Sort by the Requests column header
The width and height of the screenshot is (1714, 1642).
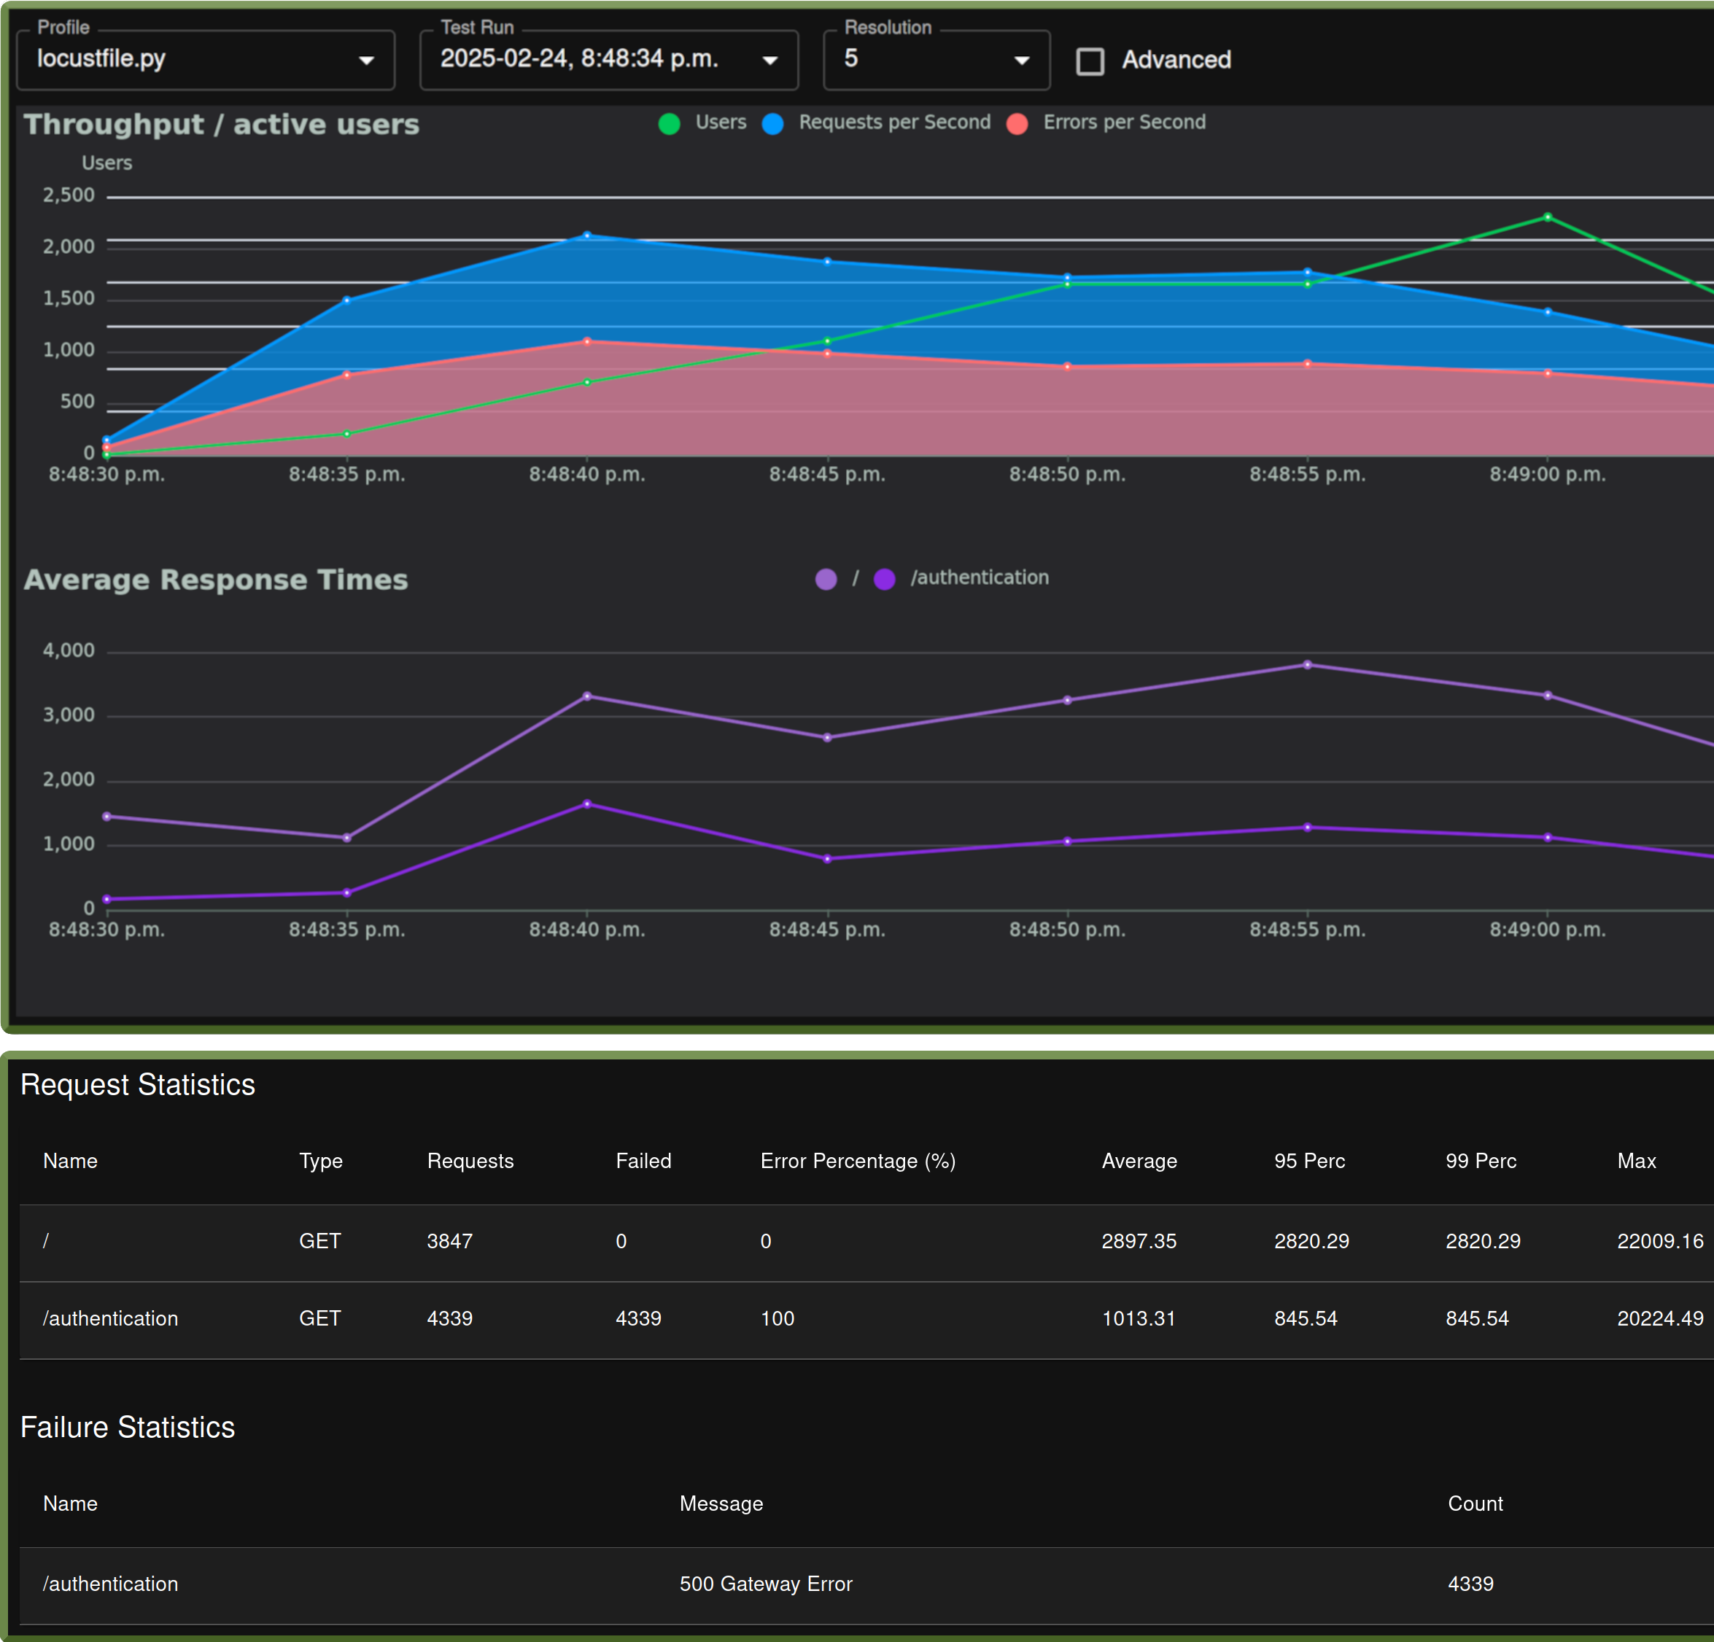[x=470, y=1161]
